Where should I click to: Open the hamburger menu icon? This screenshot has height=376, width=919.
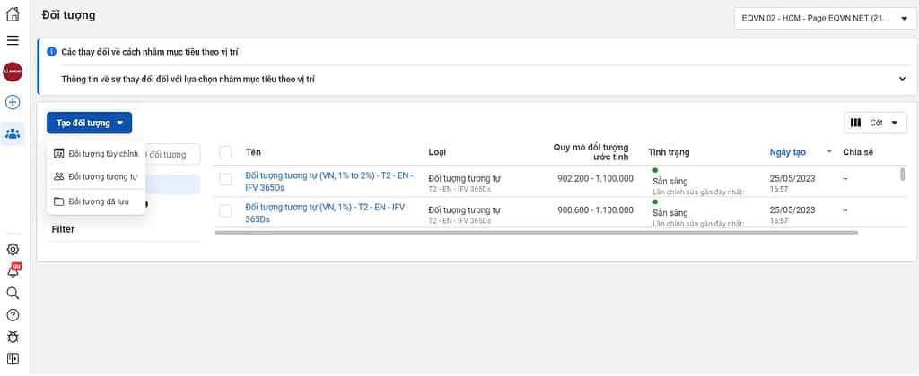coord(13,40)
